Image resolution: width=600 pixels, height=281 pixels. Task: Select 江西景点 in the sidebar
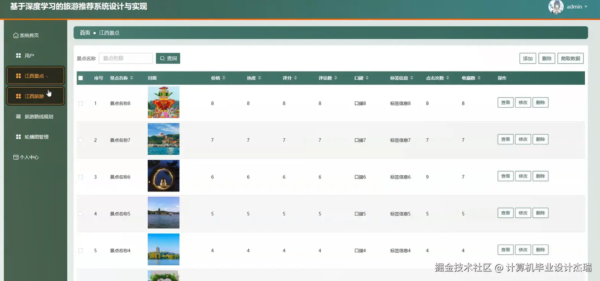point(35,76)
